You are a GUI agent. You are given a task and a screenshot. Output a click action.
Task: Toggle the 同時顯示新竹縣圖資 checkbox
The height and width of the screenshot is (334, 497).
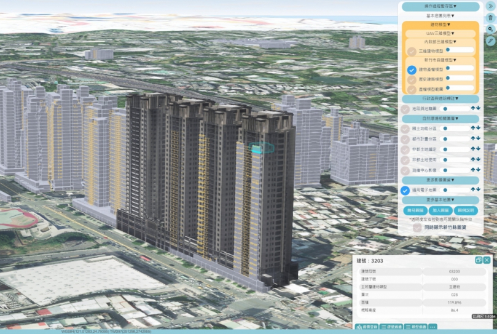pos(417,228)
